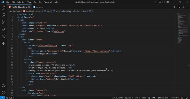Click 'Watch anywhere. Cancel anytime.' text
The image size is (190, 99).
49,68
